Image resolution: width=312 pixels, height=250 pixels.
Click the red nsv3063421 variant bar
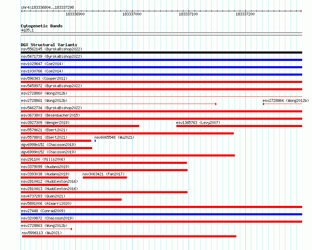point(105,178)
